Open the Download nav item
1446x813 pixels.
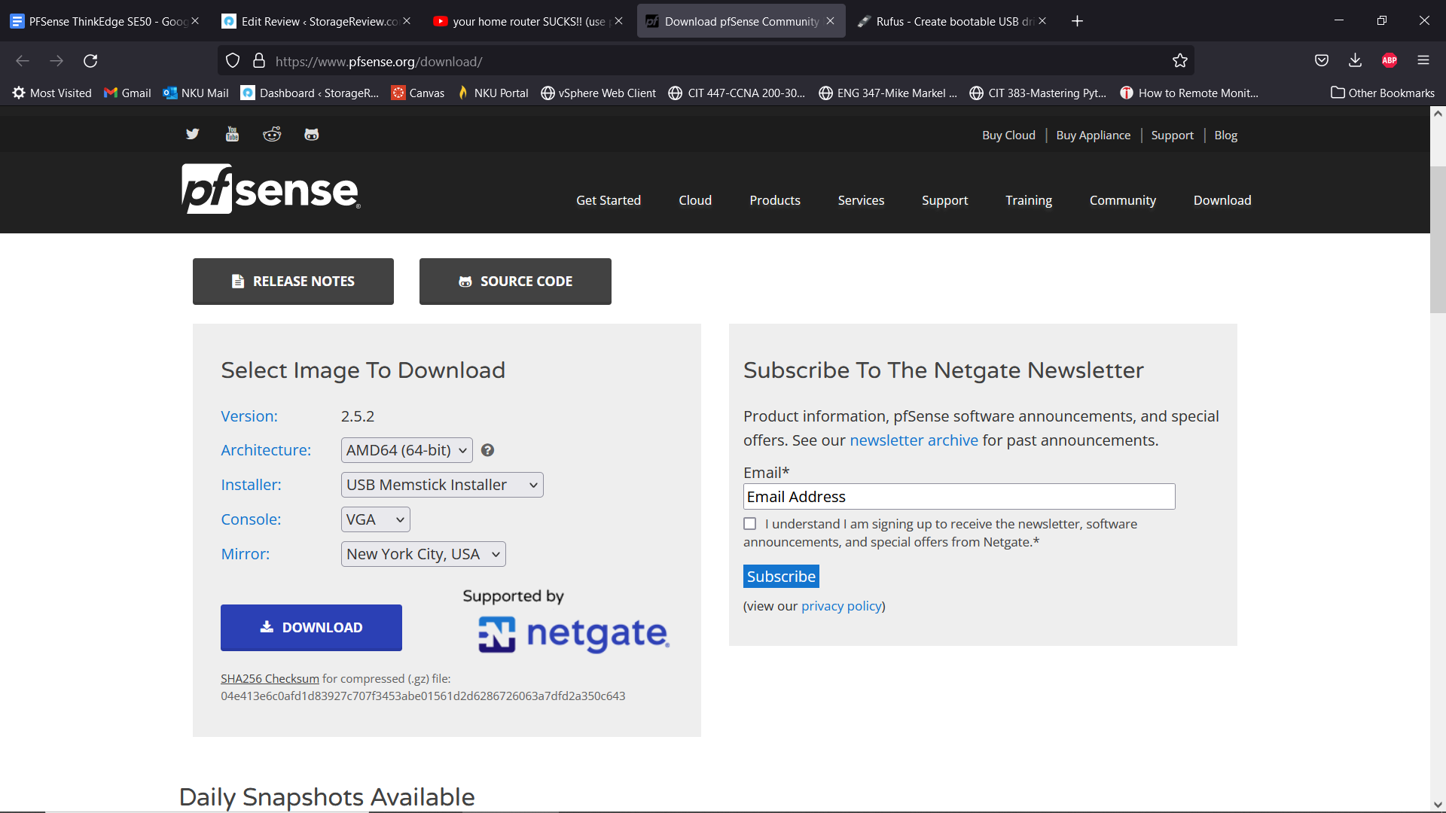click(x=1222, y=200)
